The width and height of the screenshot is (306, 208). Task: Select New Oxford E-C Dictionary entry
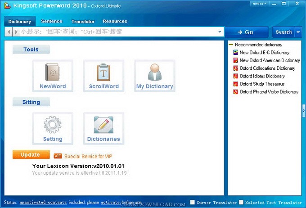point(265,52)
